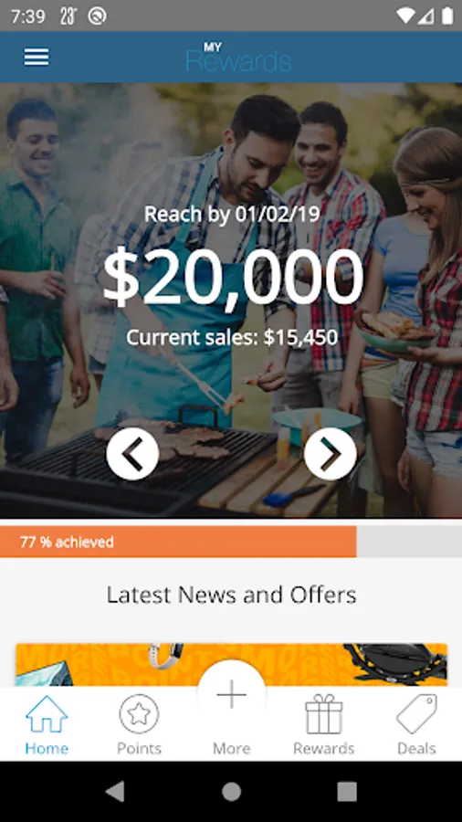
Task: Tap the Home house icon
Action: (47, 714)
